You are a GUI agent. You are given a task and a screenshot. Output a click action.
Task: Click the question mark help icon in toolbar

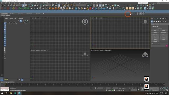[113, 8]
